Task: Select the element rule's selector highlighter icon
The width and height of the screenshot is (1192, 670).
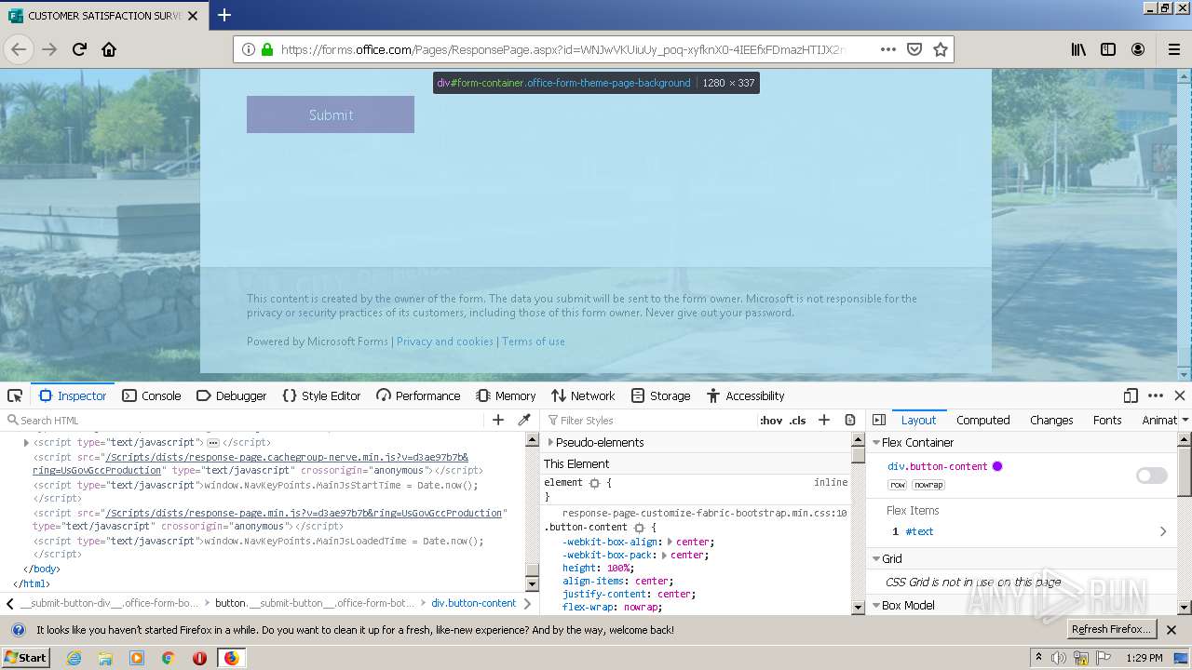Action: pyautogui.click(x=594, y=483)
